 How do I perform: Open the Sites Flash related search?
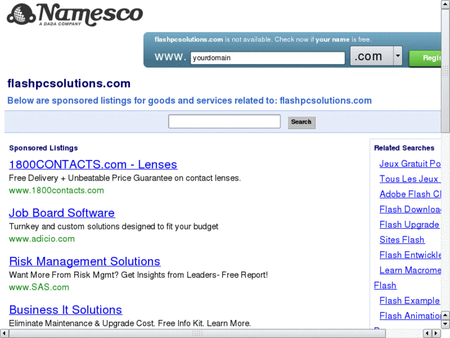pos(402,240)
